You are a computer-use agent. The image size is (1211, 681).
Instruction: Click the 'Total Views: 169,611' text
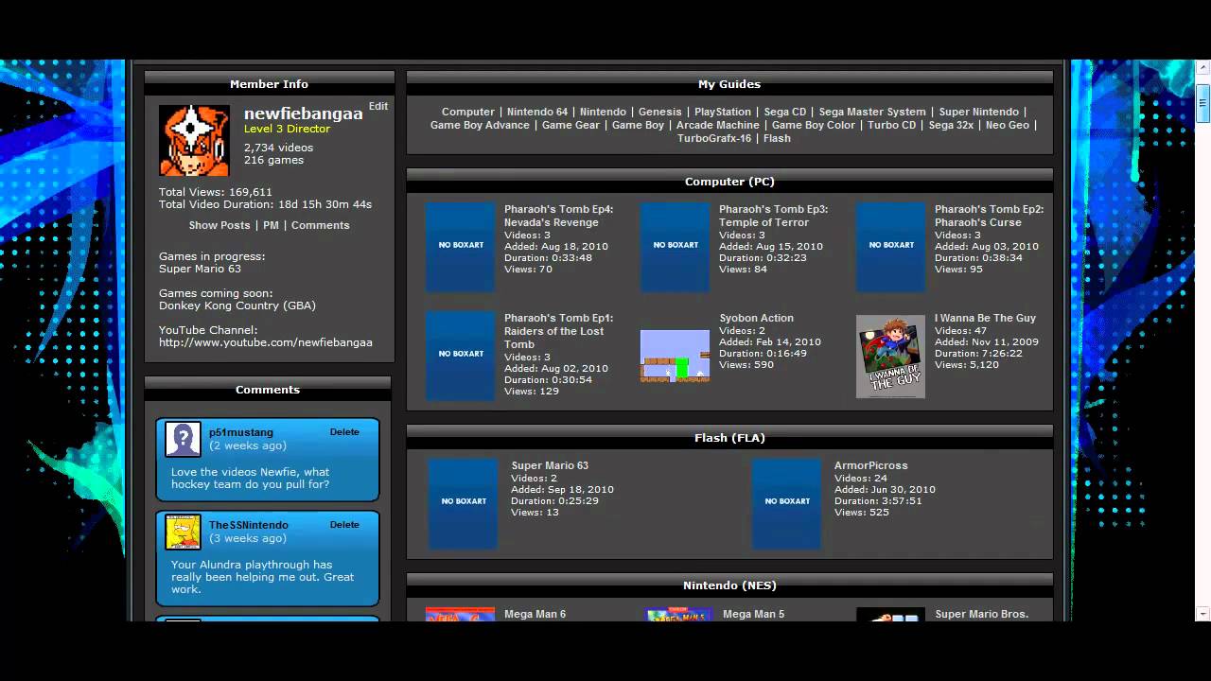[x=216, y=192]
